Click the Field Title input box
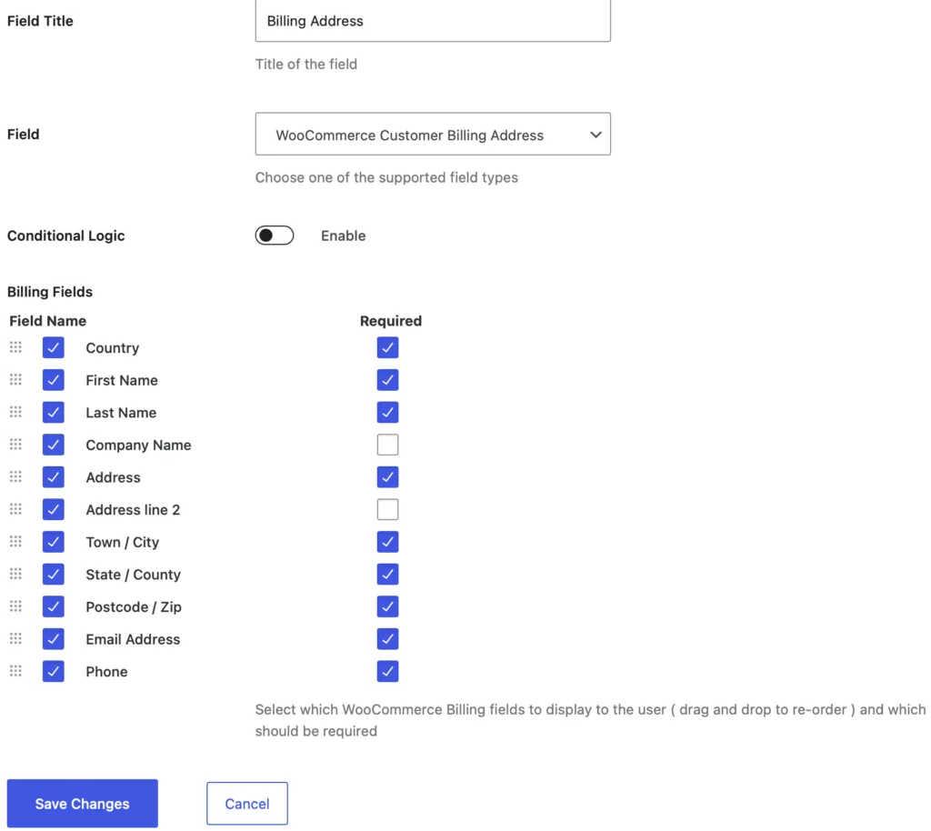The image size is (931, 831). [x=433, y=21]
